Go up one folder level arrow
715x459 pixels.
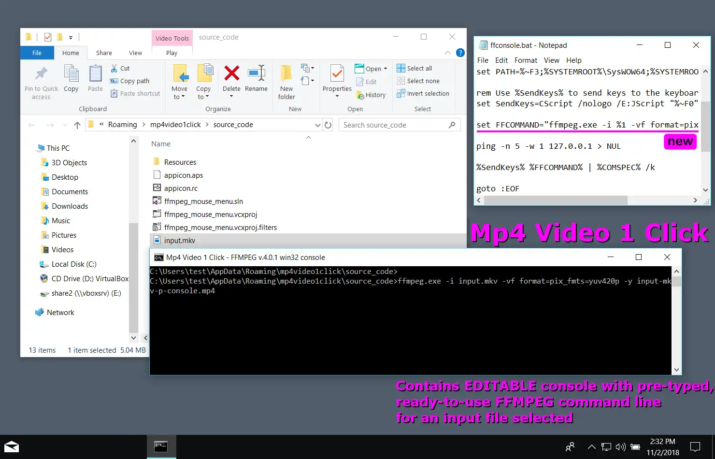click(77, 125)
